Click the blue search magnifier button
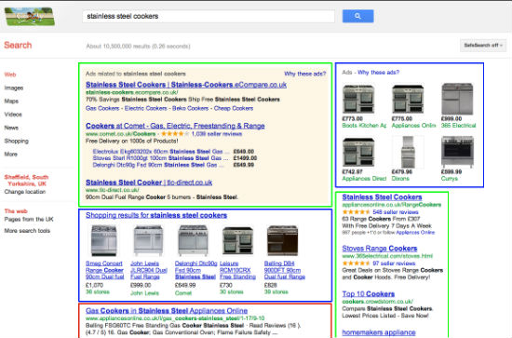The width and height of the screenshot is (512, 338). (x=357, y=16)
